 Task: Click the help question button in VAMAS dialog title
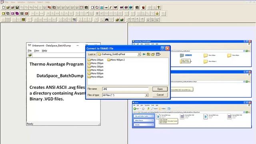(x=163, y=48)
